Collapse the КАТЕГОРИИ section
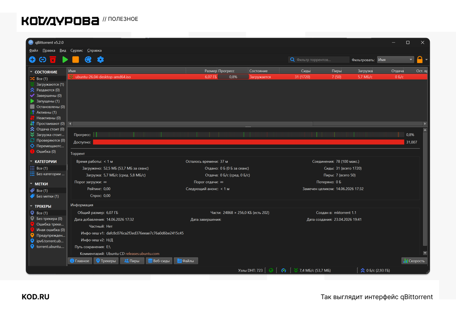The width and height of the screenshot is (456, 312). coord(32,161)
